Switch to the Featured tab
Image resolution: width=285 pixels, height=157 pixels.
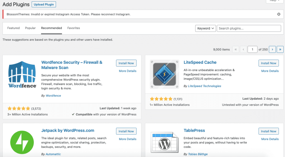coord(13,28)
